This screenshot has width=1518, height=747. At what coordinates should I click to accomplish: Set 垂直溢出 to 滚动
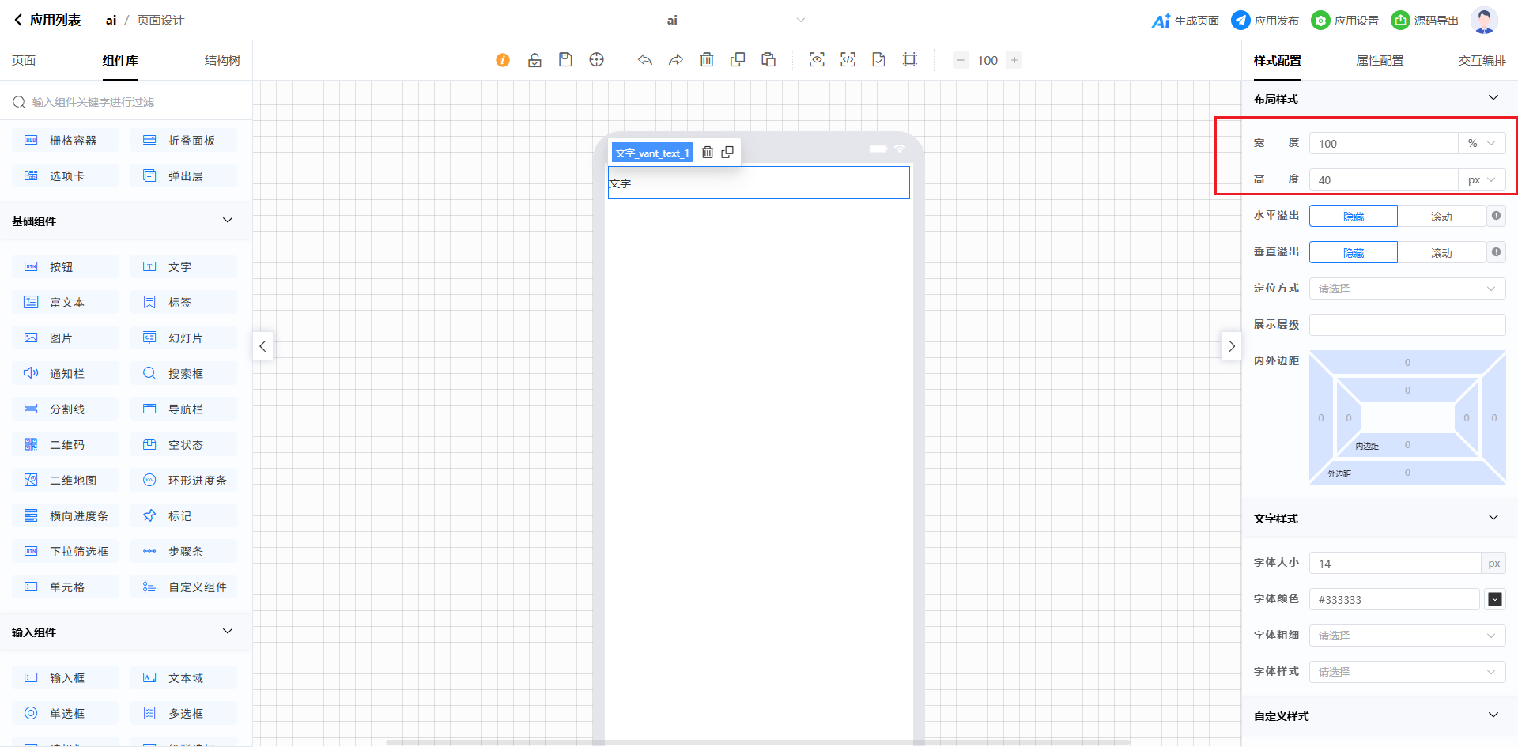point(1441,253)
